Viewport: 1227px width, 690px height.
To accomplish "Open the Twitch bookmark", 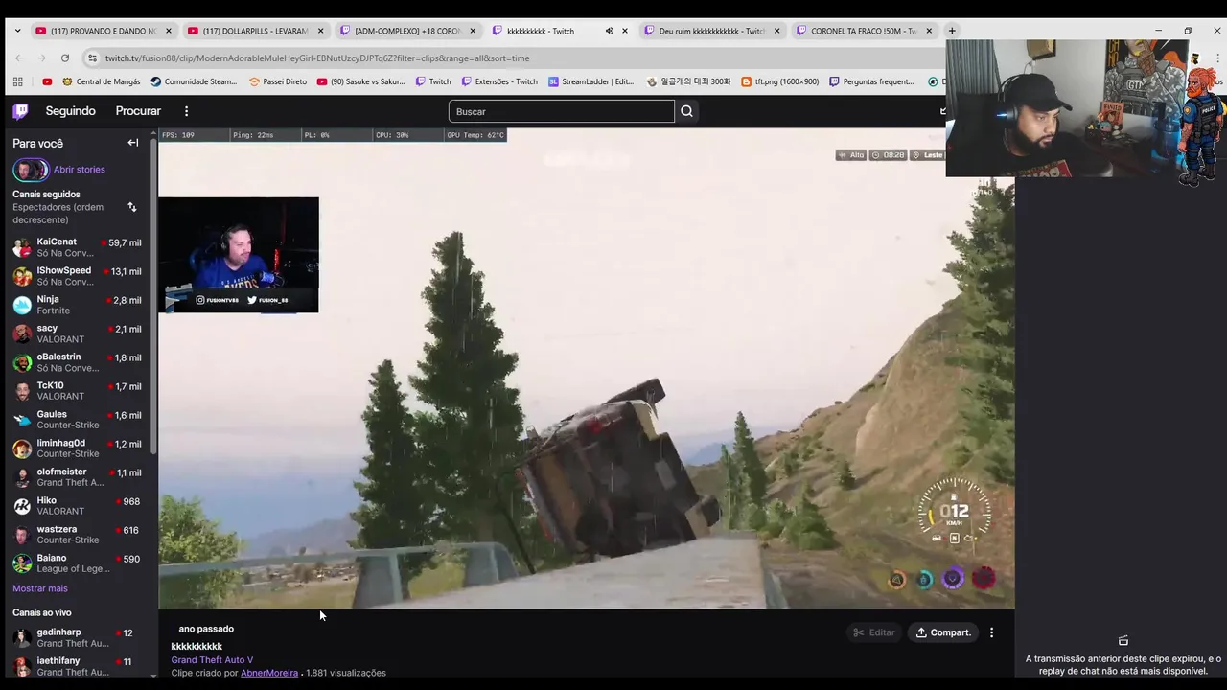I will point(433,81).
